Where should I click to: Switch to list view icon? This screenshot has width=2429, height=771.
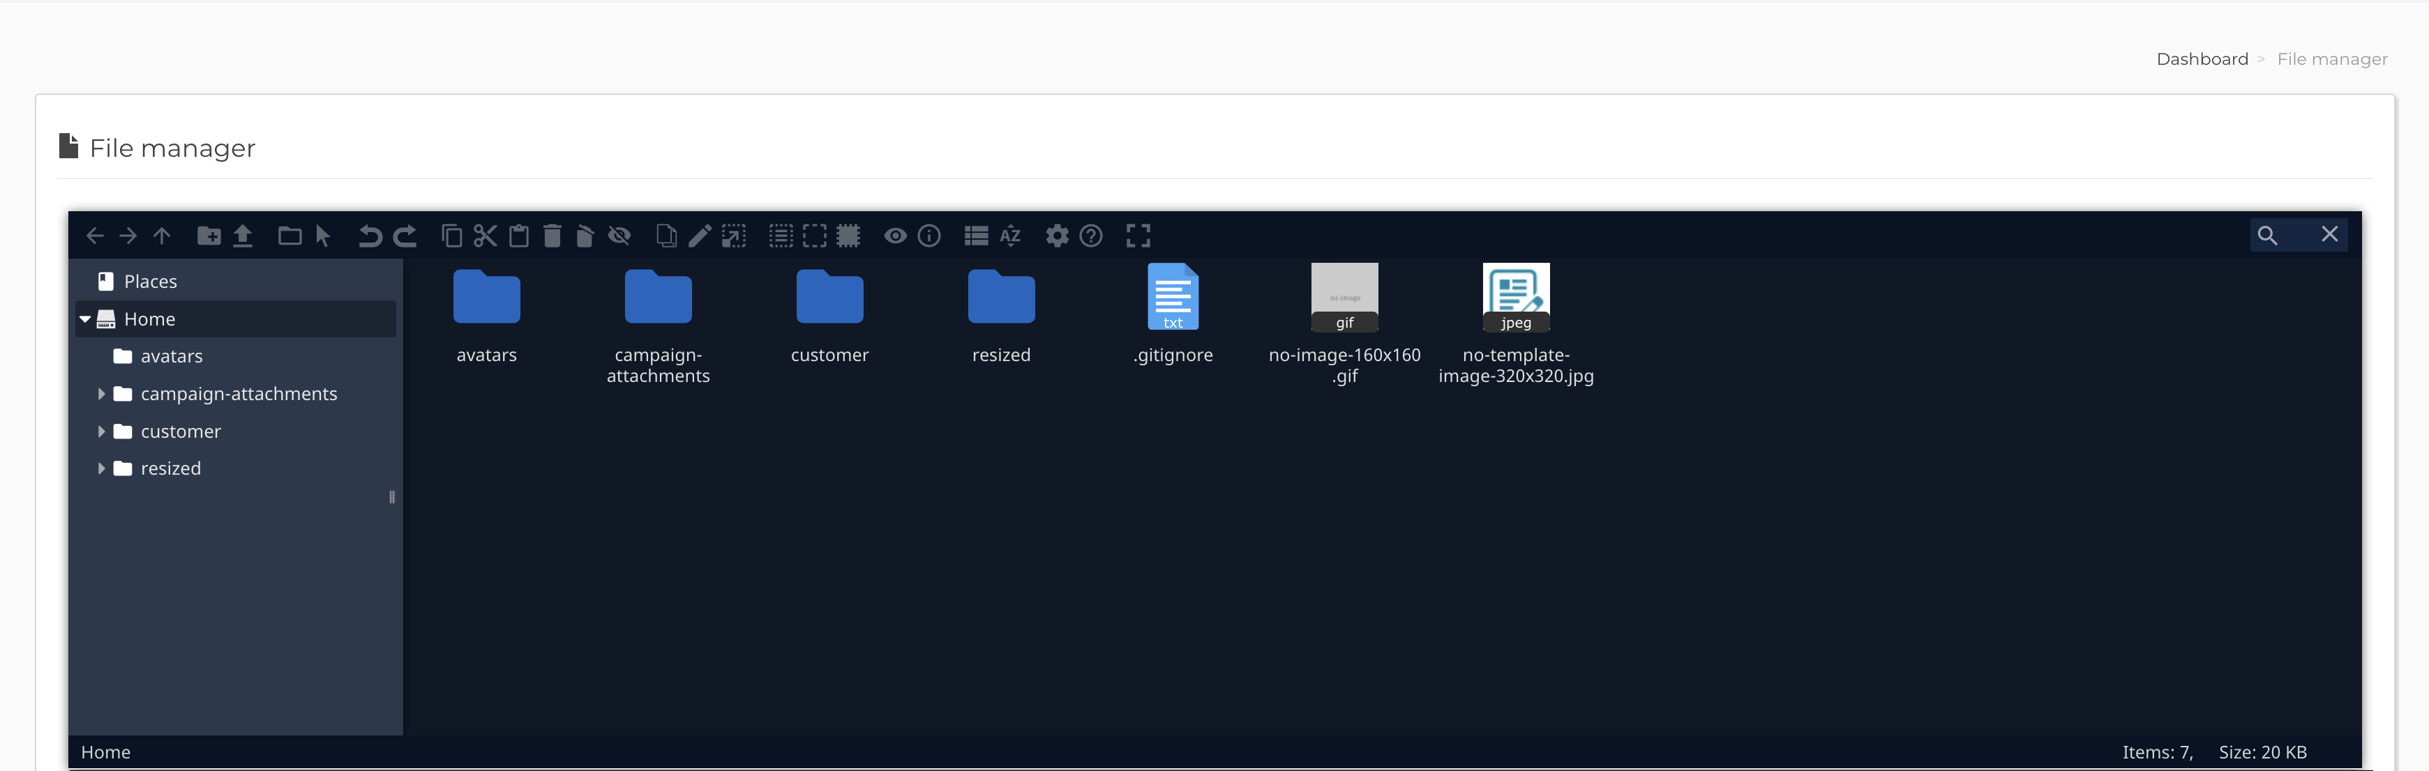point(976,236)
